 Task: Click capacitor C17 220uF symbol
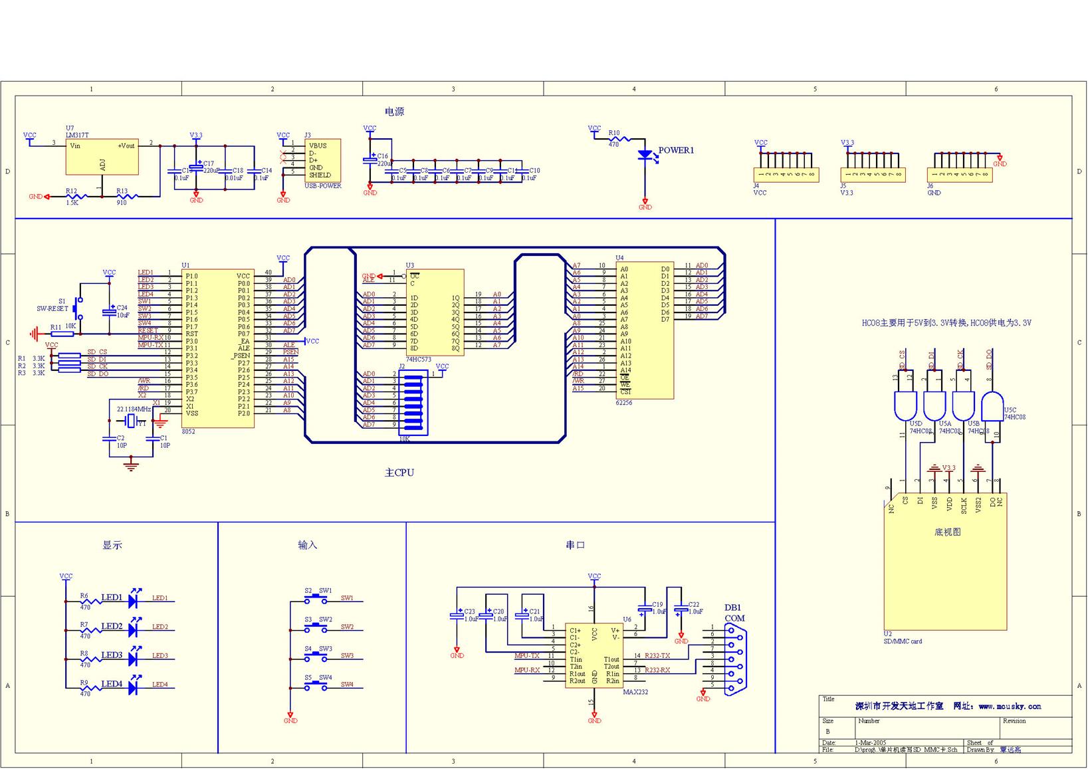coord(196,167)
